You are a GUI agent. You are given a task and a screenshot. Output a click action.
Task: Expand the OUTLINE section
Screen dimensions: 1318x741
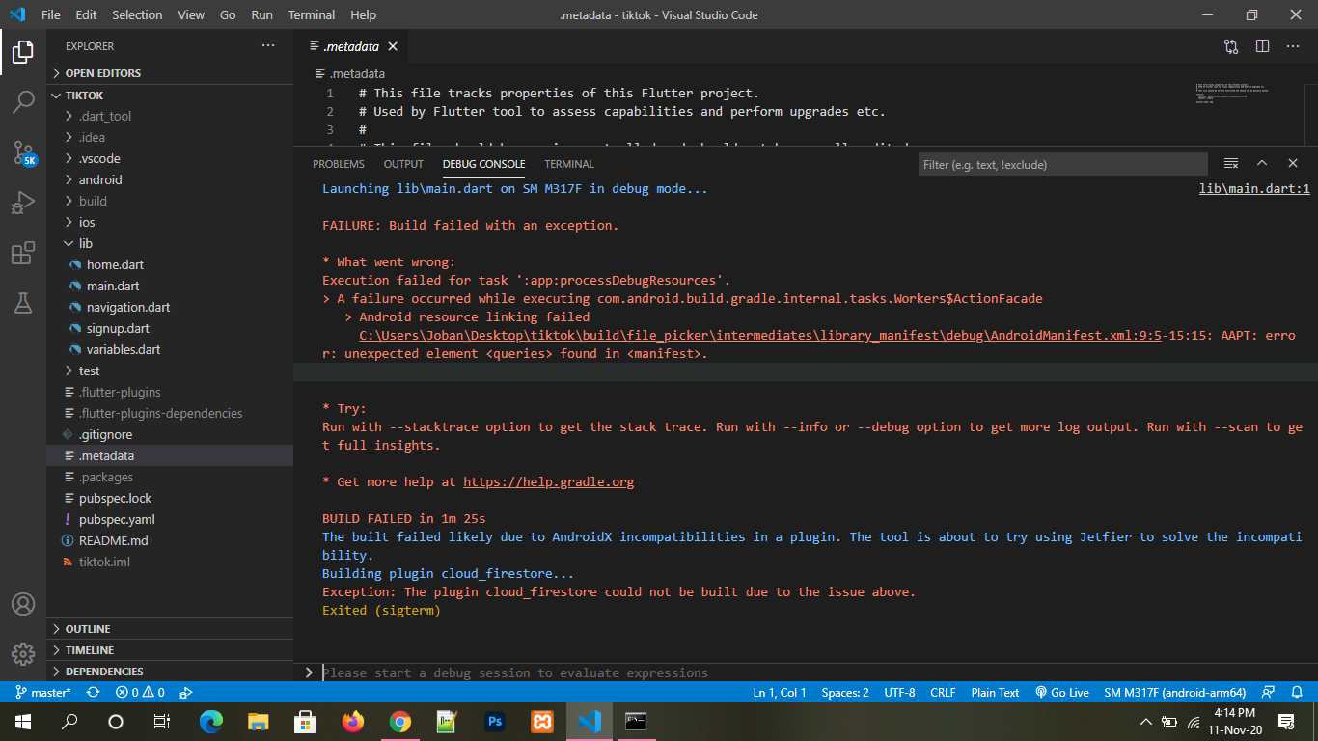pyautogui.click(x=170, y=629)
